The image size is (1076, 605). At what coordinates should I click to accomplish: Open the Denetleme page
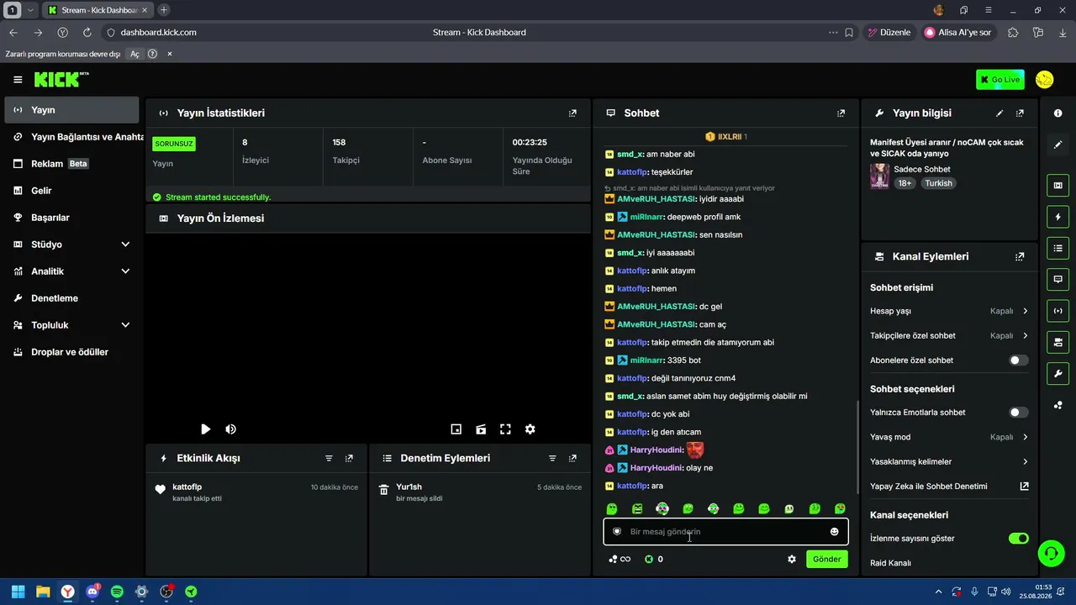coord(72,298)
